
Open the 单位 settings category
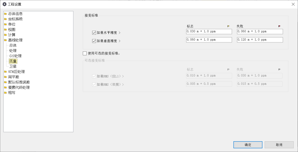point(12,24)
